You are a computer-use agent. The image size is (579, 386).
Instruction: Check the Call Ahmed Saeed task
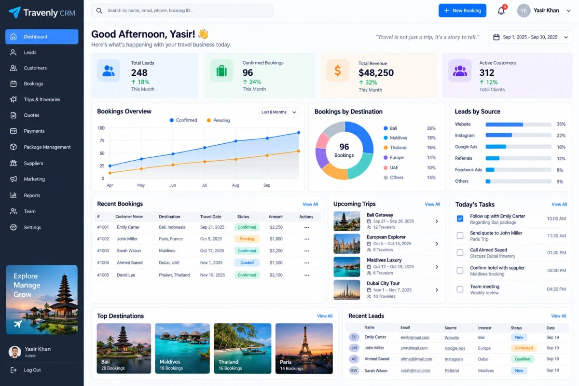[460, 252]
